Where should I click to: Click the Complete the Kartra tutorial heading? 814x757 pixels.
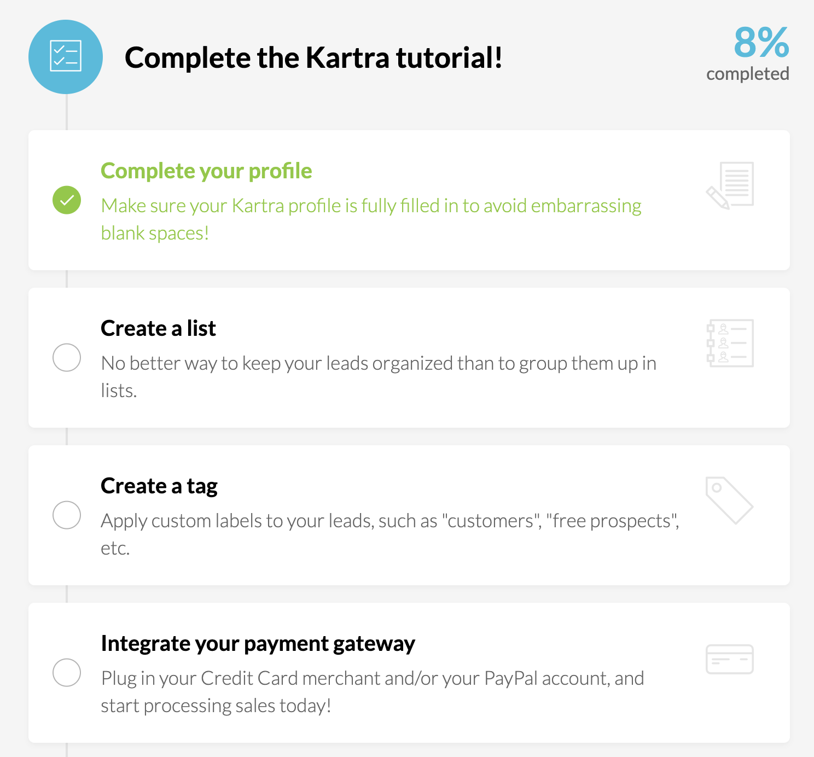pyautogui.click(x=313, y=58)
